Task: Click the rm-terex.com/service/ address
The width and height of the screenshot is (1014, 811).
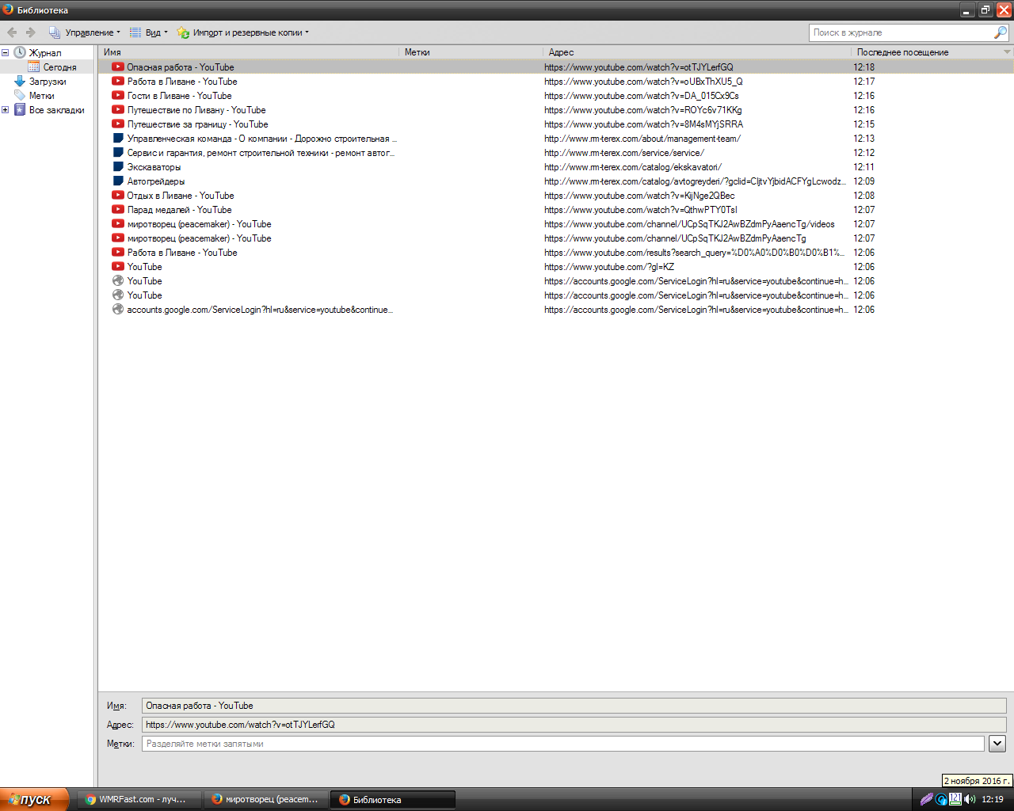Action: coord(624,153)
